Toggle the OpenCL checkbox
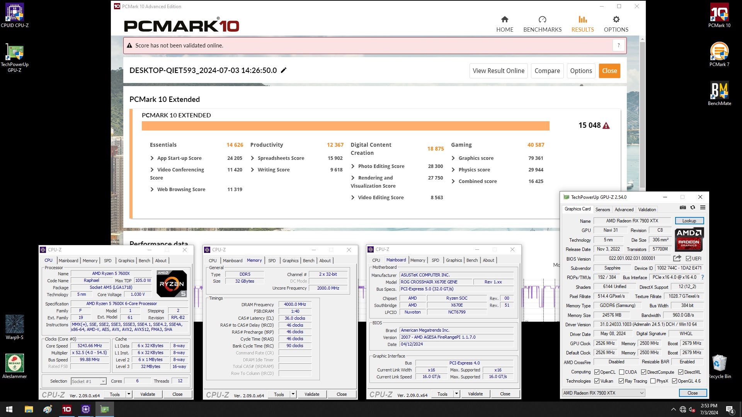The width and height of the screenshot is (742, 417). 597,372
